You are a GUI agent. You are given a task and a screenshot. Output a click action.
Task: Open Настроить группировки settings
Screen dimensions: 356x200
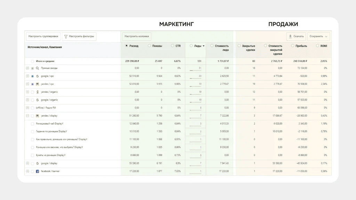pyautogui.click(x=43, y=36)
